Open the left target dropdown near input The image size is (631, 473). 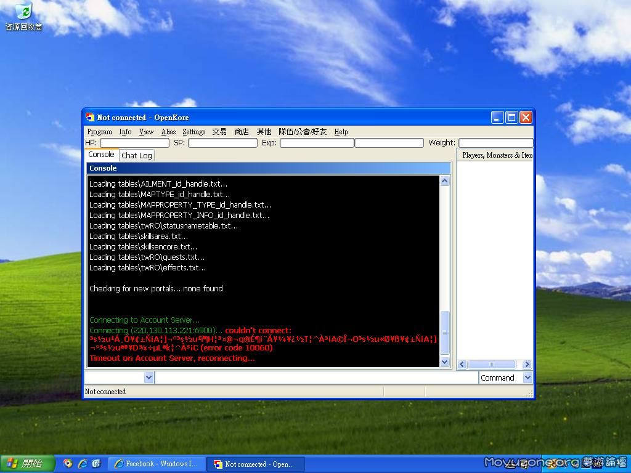pos(149,378)
